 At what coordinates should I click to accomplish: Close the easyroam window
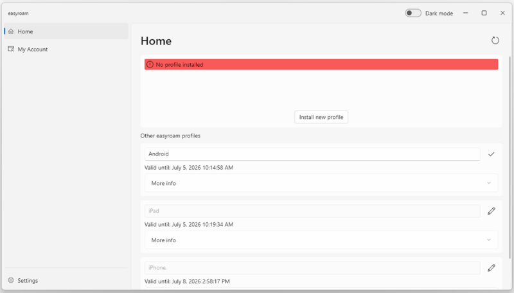pyautogui.click(x=502, y=13)
